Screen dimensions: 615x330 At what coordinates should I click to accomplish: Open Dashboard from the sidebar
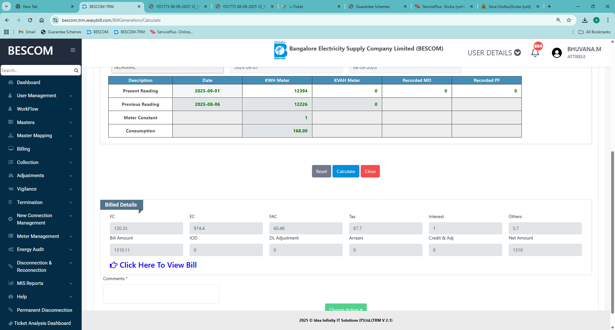point(29,82)
